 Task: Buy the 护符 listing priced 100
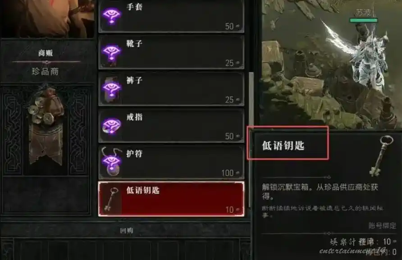coord(171,162)
